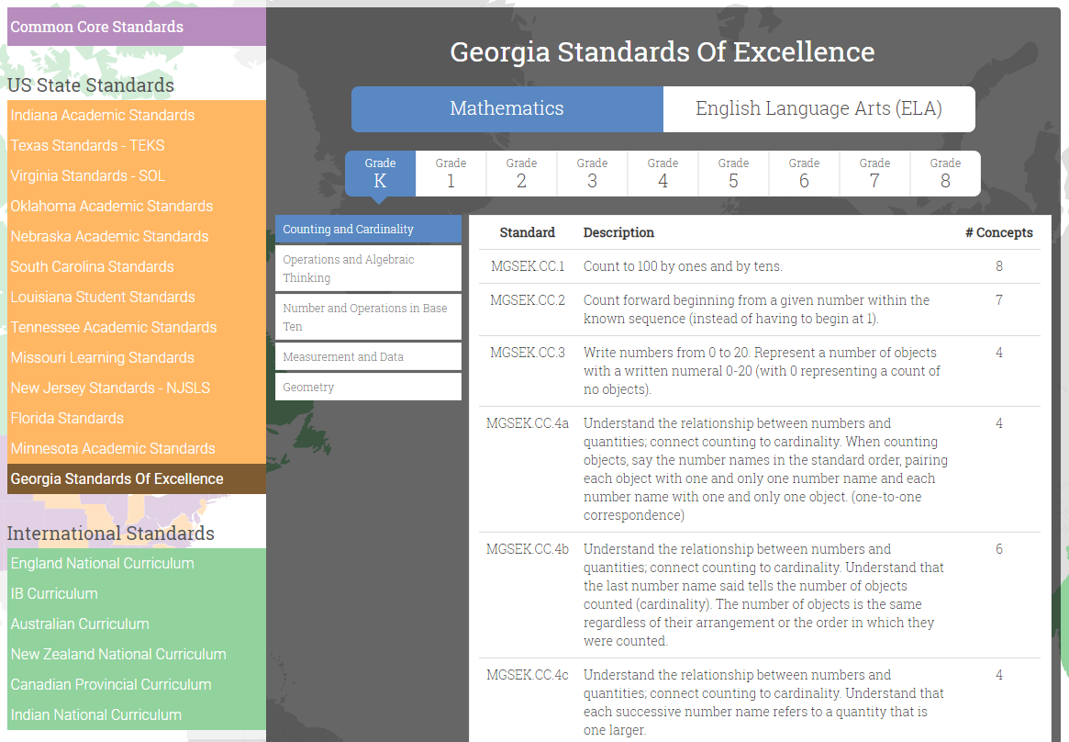
Task: Open standard MGSEK.CC.1 details
Action: tap(528, 266)
